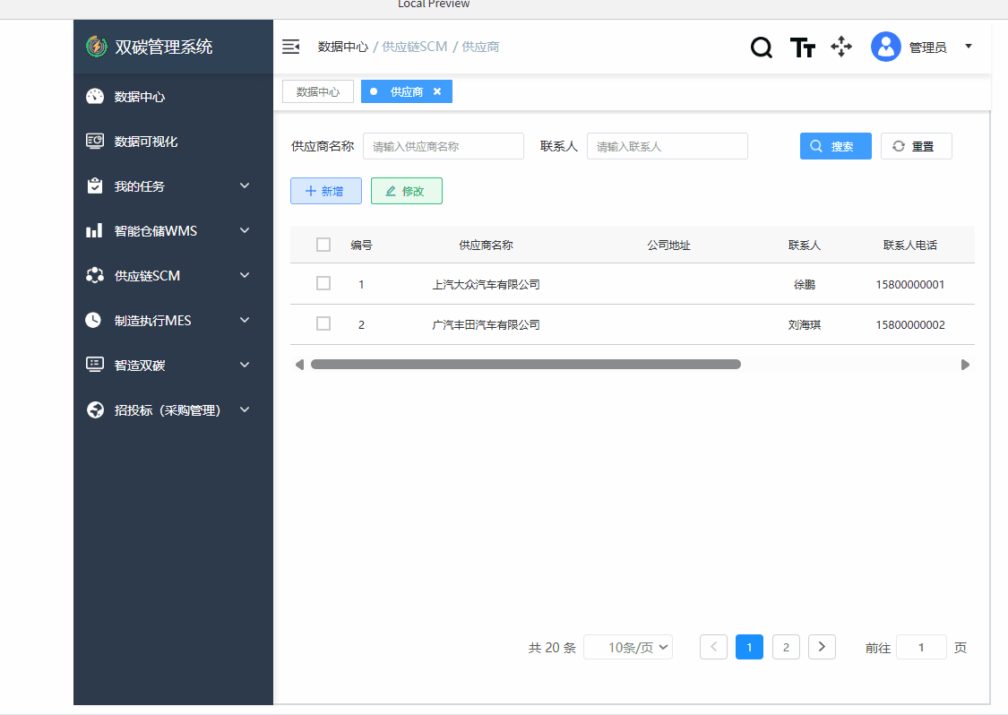Open the 10条/页 page size dropdown
Image resolution: width=1008 pixels, height=715 pixels.
coord(628,646)
